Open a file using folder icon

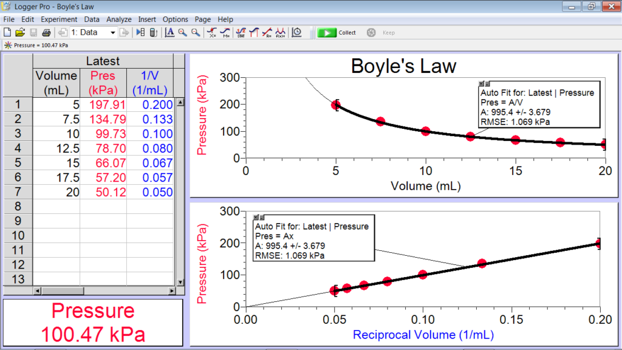click(20, 33)
